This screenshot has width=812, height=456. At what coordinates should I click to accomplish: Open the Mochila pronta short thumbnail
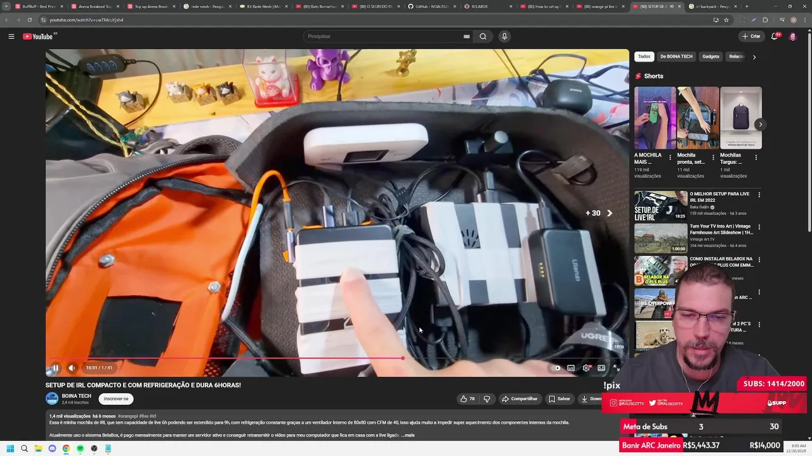pyautogui.click(x=698, y=118)
